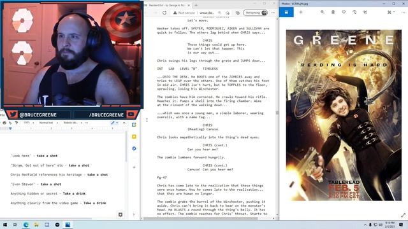Open the 100% zoom dropdown in Docs
Viewport: 408px width, 229px height.
click(28, 123)
